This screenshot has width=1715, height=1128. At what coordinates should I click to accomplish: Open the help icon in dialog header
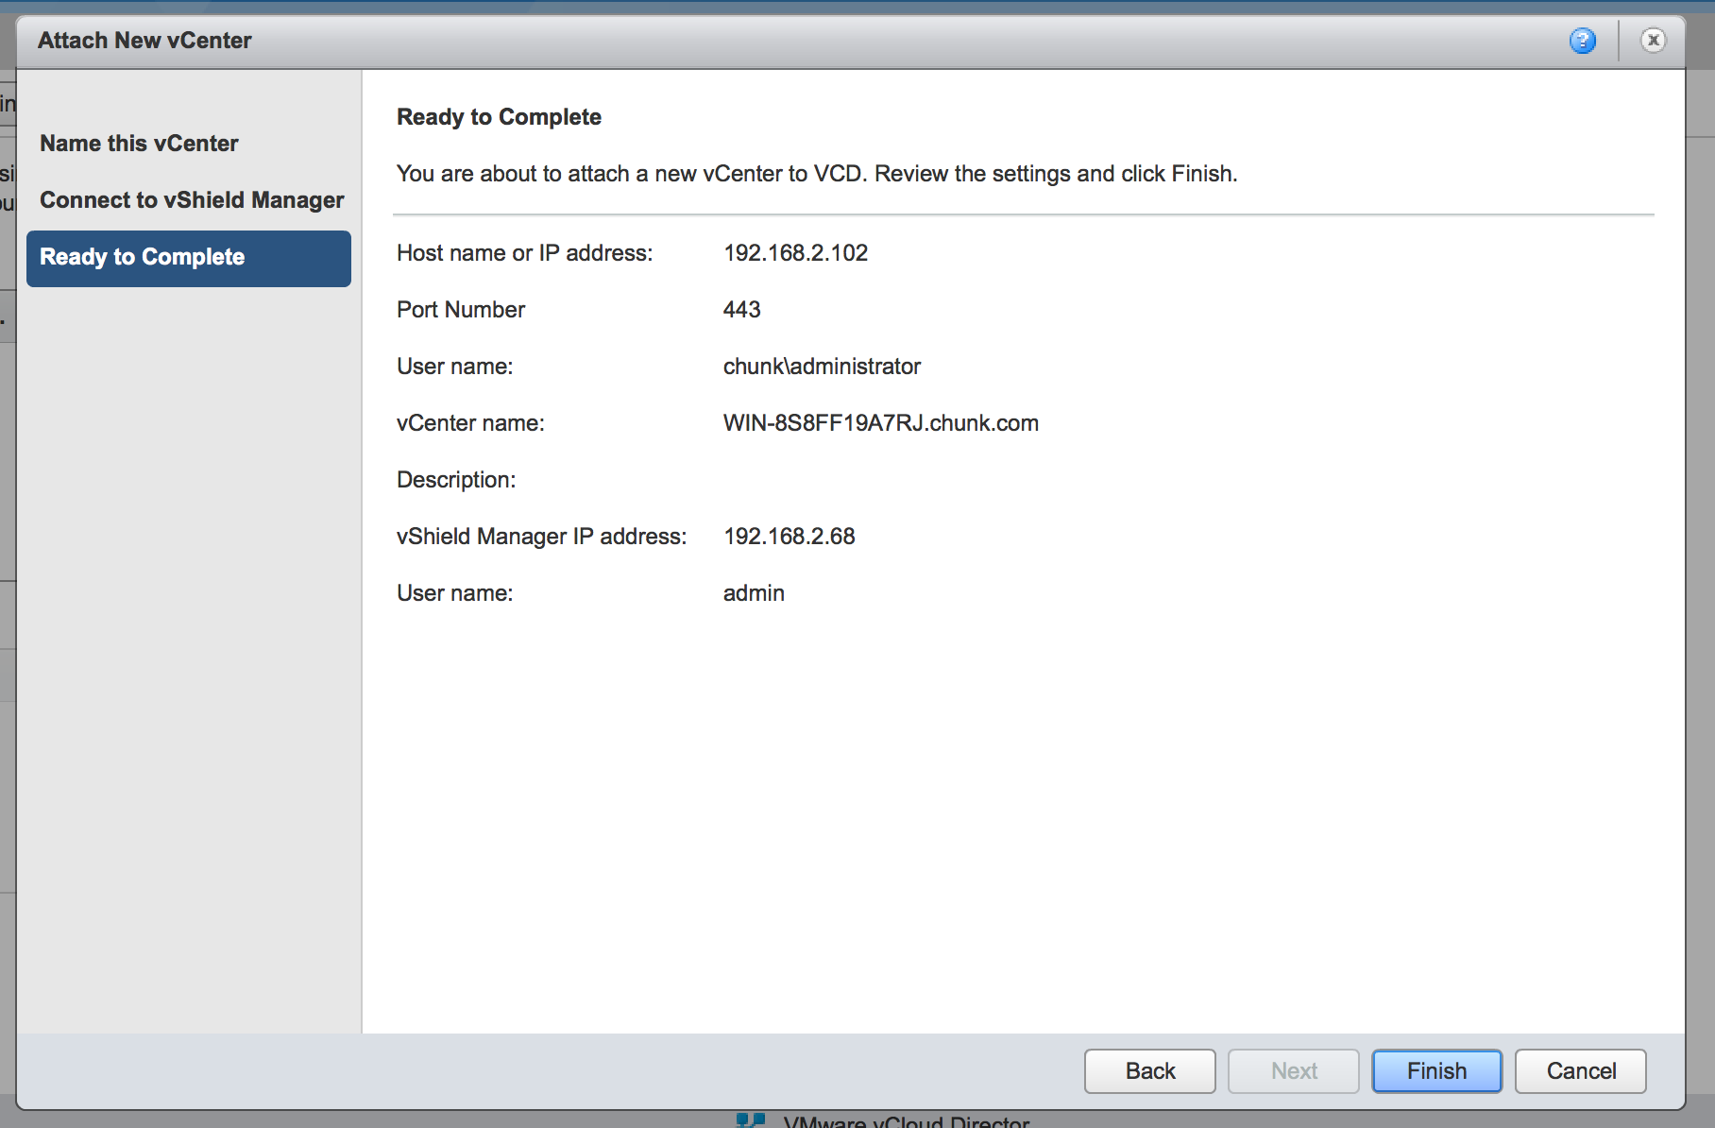pos(1583,41)
